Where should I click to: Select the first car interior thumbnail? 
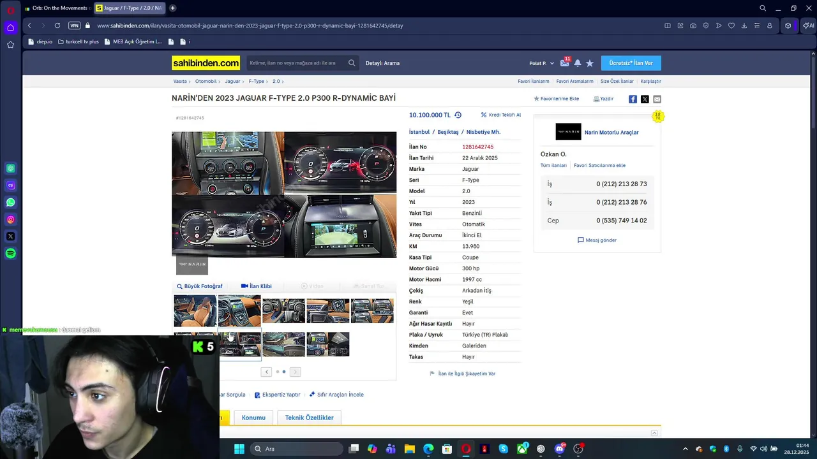coord(195,310)
